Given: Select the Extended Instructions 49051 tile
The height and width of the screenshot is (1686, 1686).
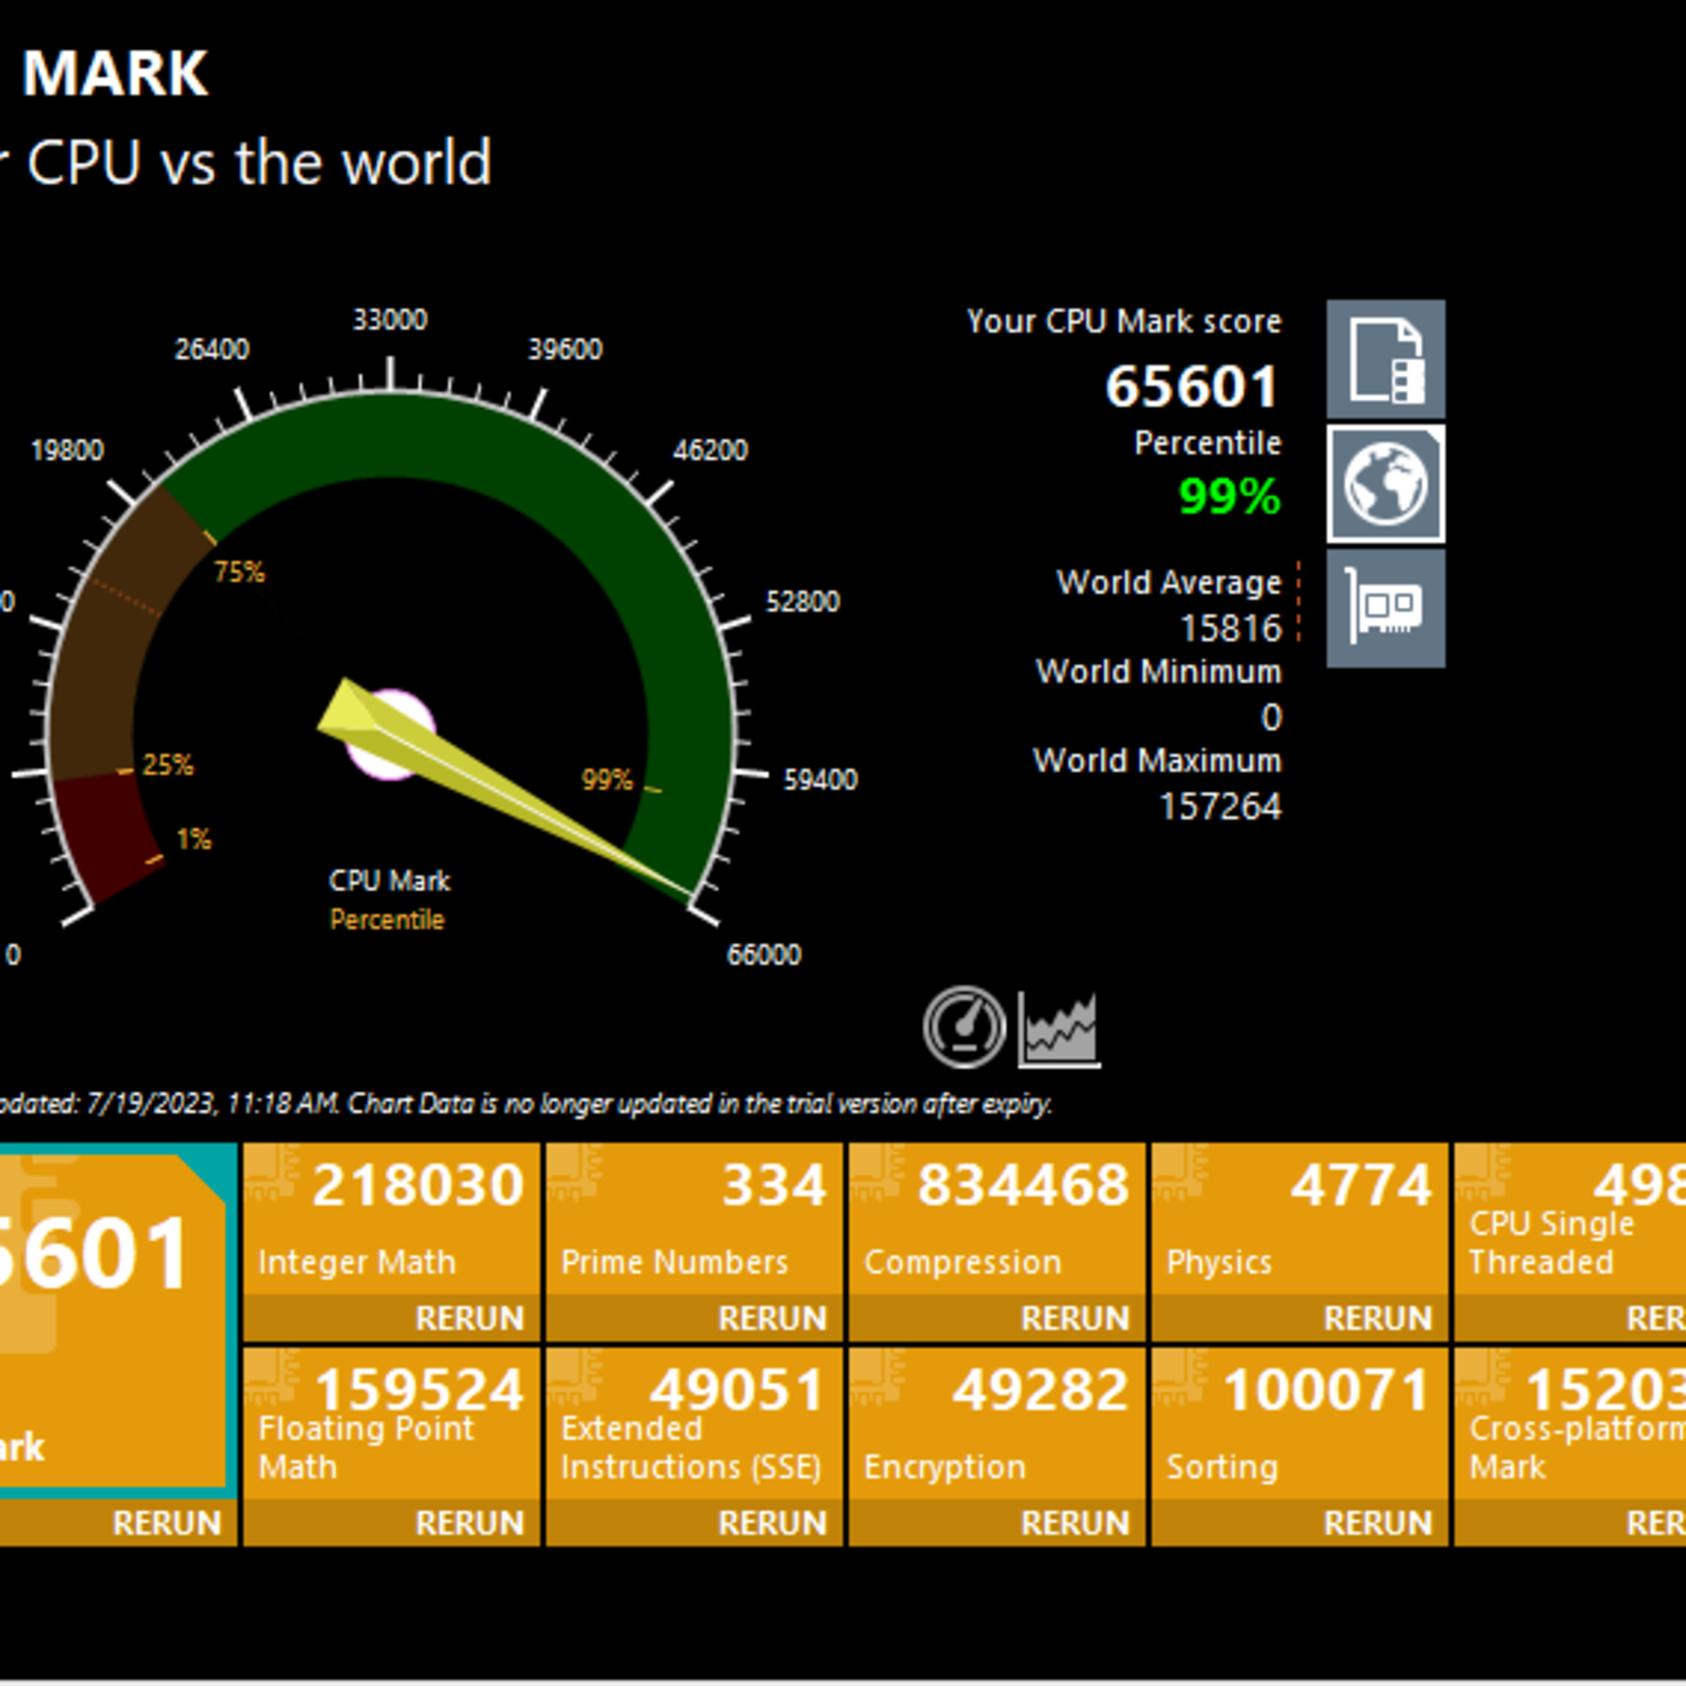Looking at the screenshot, I should click(x=694, y=1424).
